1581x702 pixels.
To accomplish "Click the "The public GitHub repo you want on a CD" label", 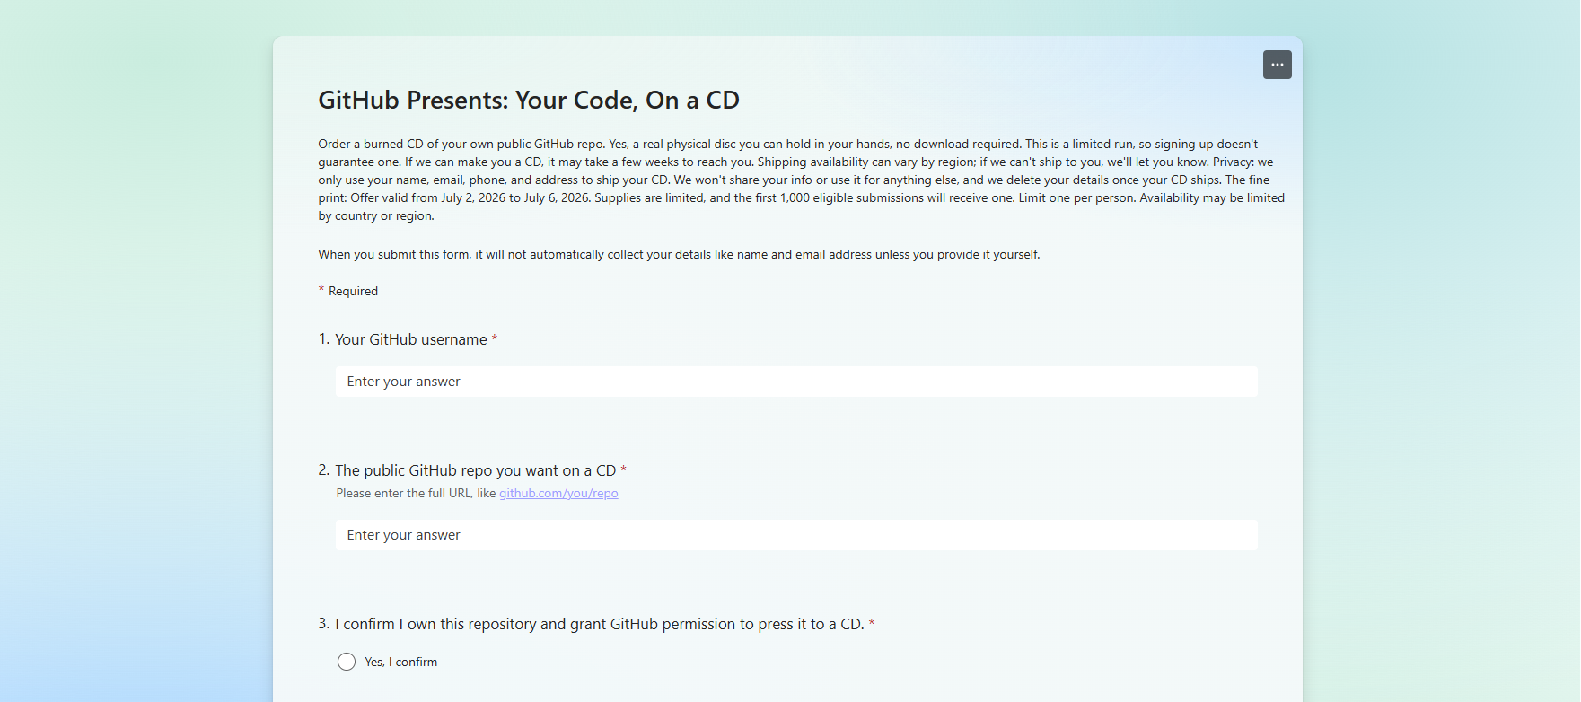I will point(476,470).
